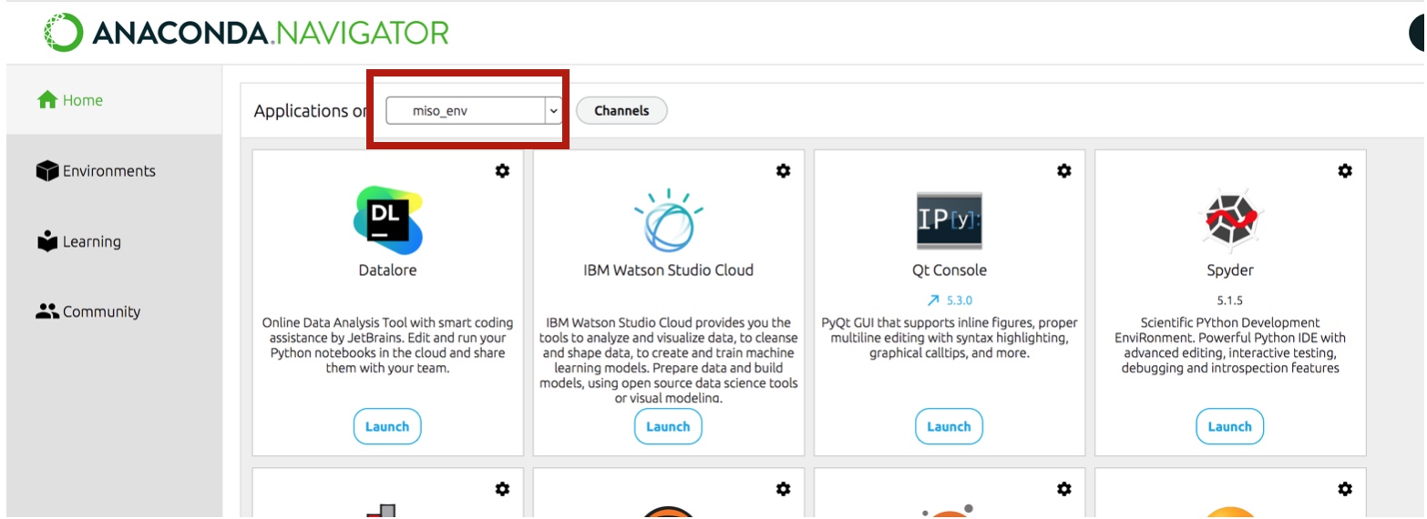
Task: Open the Environments tab in sidebar
Action: (x=114, y=171)
